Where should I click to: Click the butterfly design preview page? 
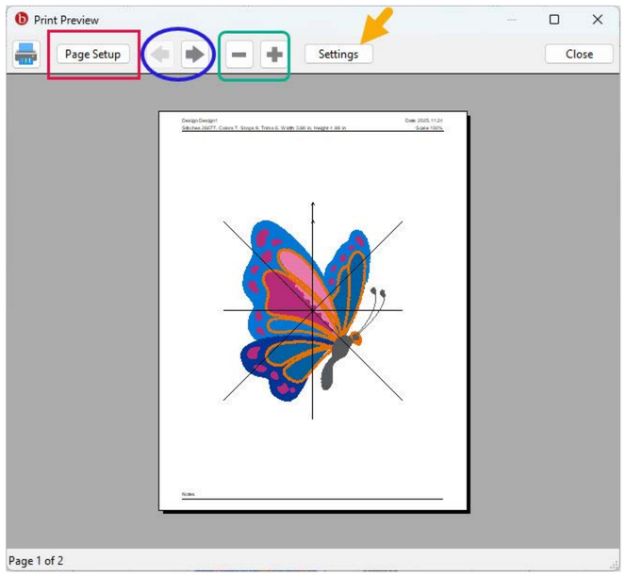[313, 311]
